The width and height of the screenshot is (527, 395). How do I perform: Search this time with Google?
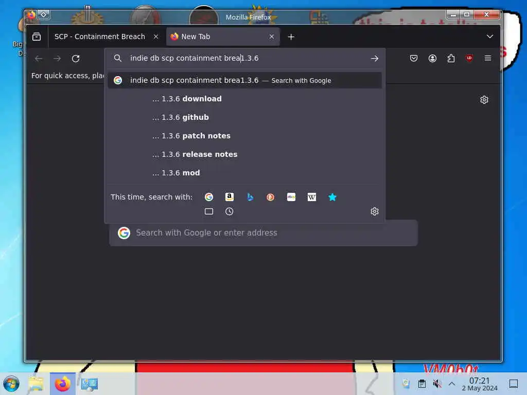(209, 197)
